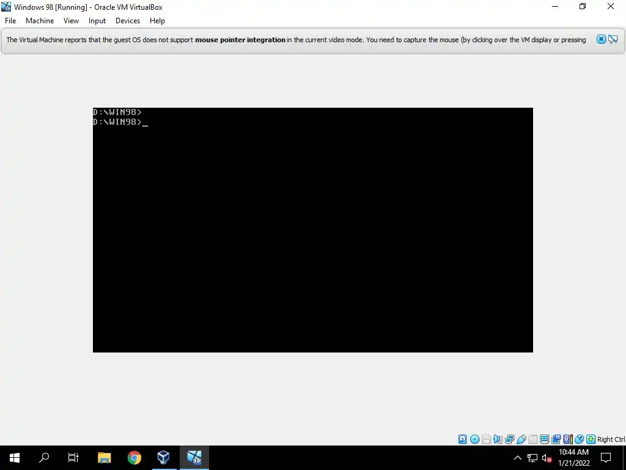
Task: Click the shared folders status icon
Action: [532, 439]
